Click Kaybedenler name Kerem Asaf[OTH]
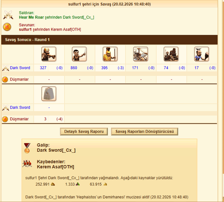The height and width of the screenshot is (202, 224). (55, 167)
